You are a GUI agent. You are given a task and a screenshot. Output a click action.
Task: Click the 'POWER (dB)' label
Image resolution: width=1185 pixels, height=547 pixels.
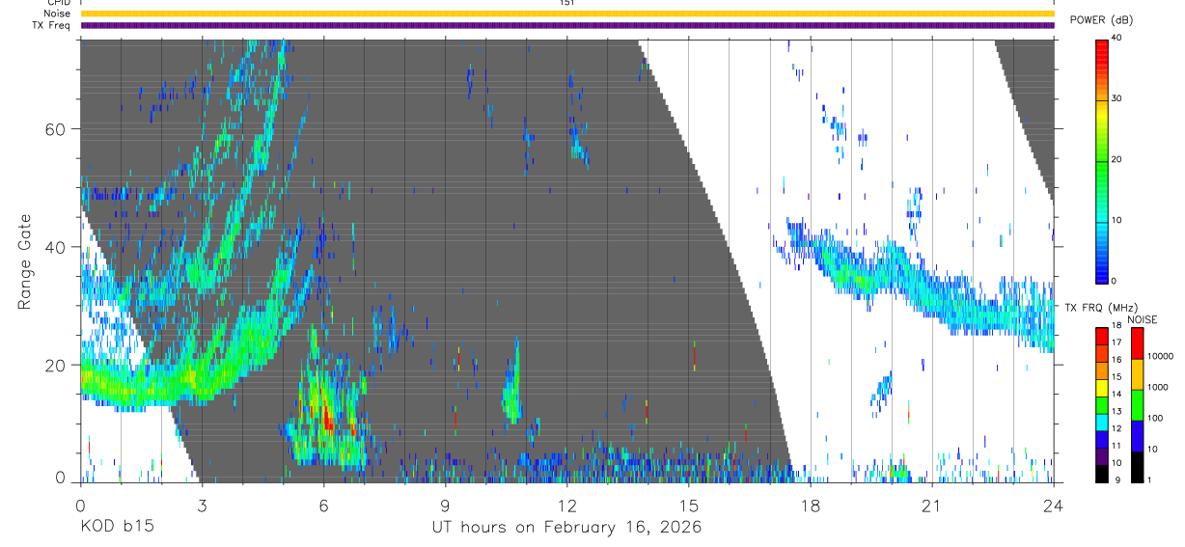[x=1101, y=20]
